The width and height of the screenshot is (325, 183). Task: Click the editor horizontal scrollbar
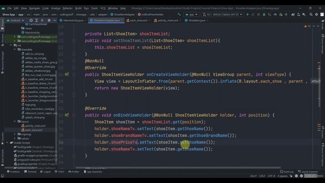click(178, 168)
